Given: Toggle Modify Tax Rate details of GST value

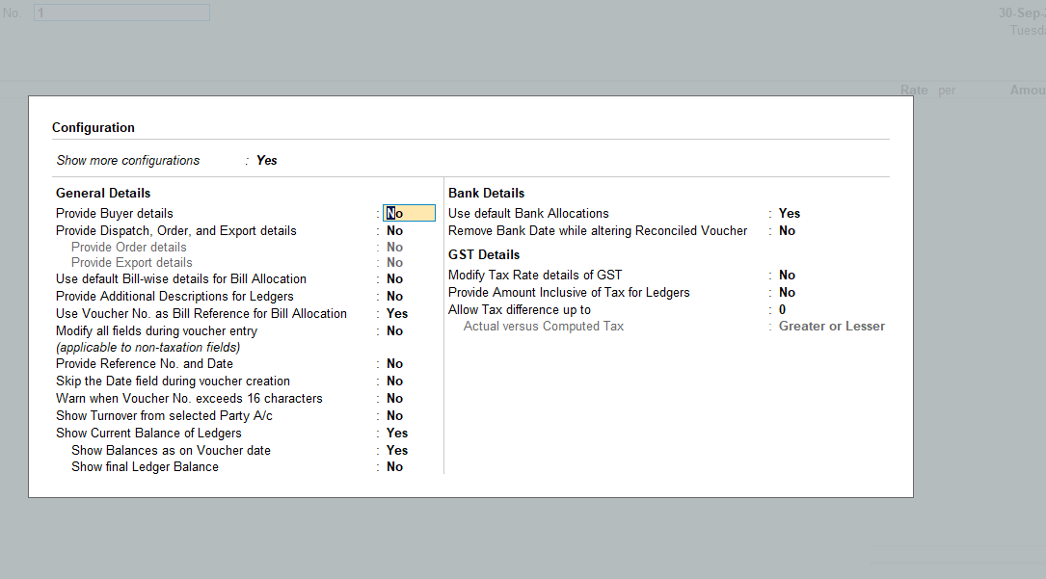Looking at the screenshot, I should [787, 275].
